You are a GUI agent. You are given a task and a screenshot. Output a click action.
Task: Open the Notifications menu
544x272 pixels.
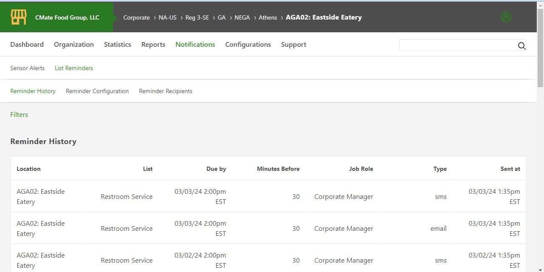click(x=195, y=44)
